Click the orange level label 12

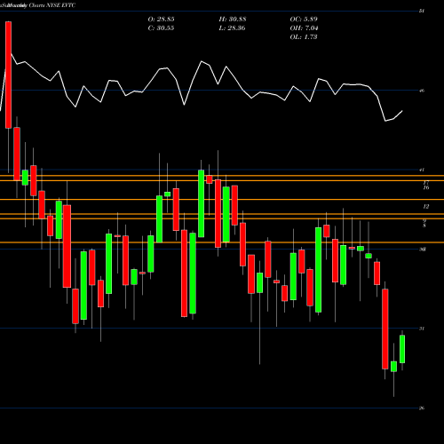(x=426, y=207)
